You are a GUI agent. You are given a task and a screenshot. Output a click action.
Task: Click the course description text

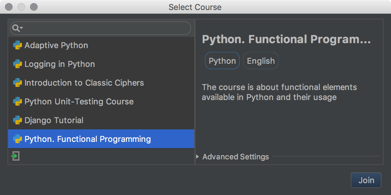[279, 92]
